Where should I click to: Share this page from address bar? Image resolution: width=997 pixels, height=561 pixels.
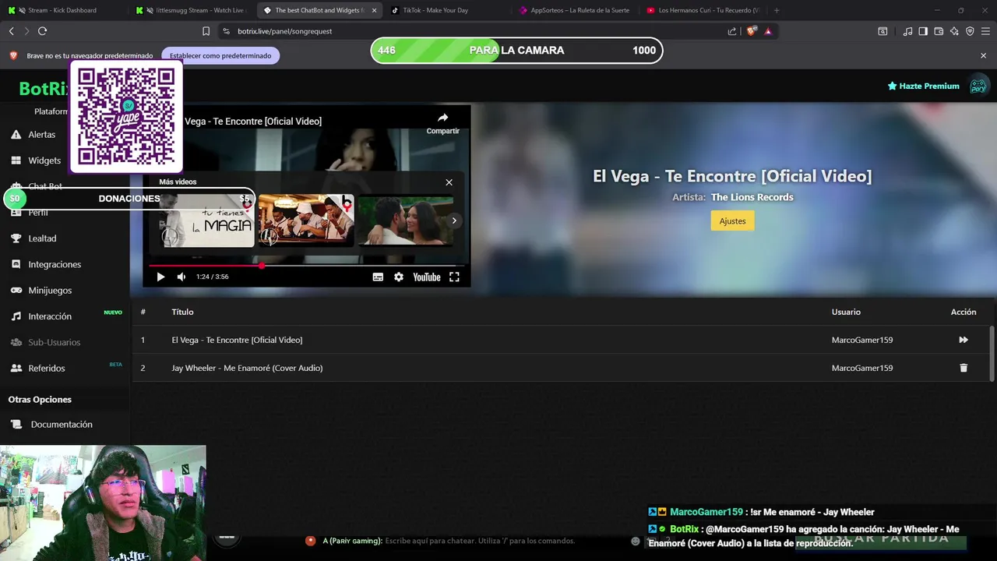click(732, 31)
